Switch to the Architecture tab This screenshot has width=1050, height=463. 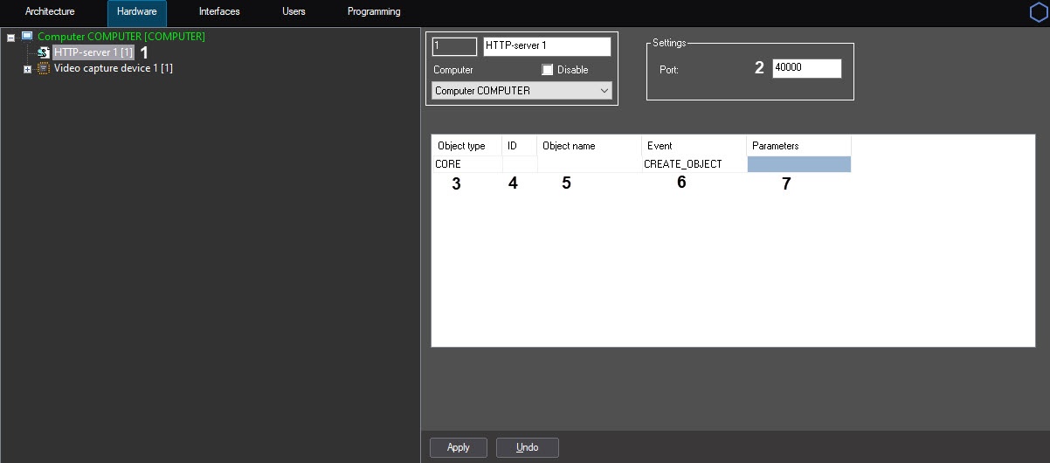pos(50,12)
